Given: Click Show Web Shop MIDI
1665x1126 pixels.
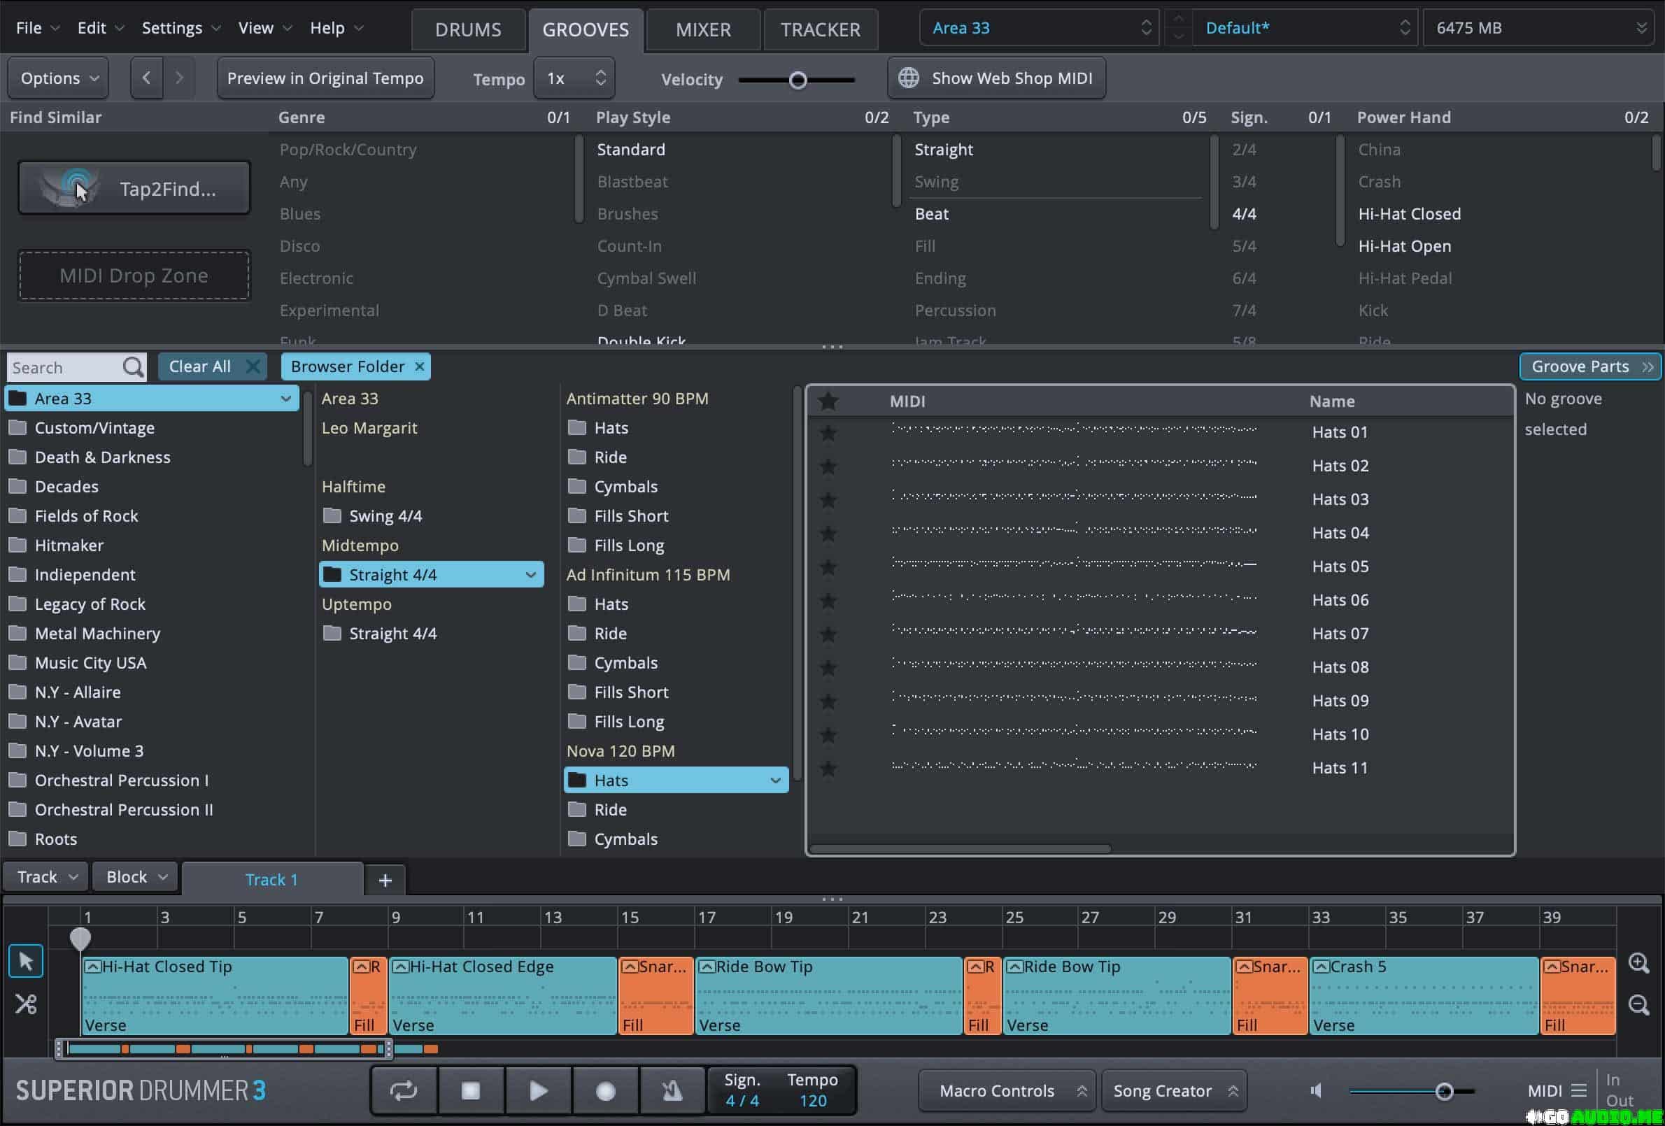Looking at the screenshot, I should (997, 78).
